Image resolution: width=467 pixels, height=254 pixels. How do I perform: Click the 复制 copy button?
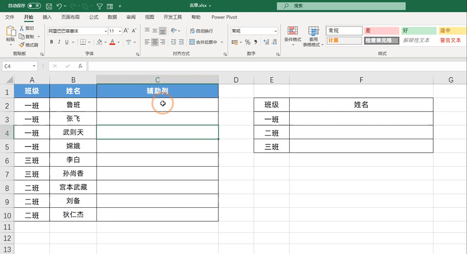click(27, 36)
